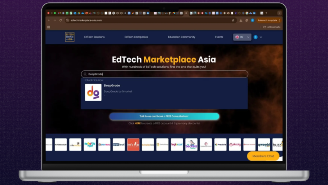Expand the user account chevron

tap(261, 37)
